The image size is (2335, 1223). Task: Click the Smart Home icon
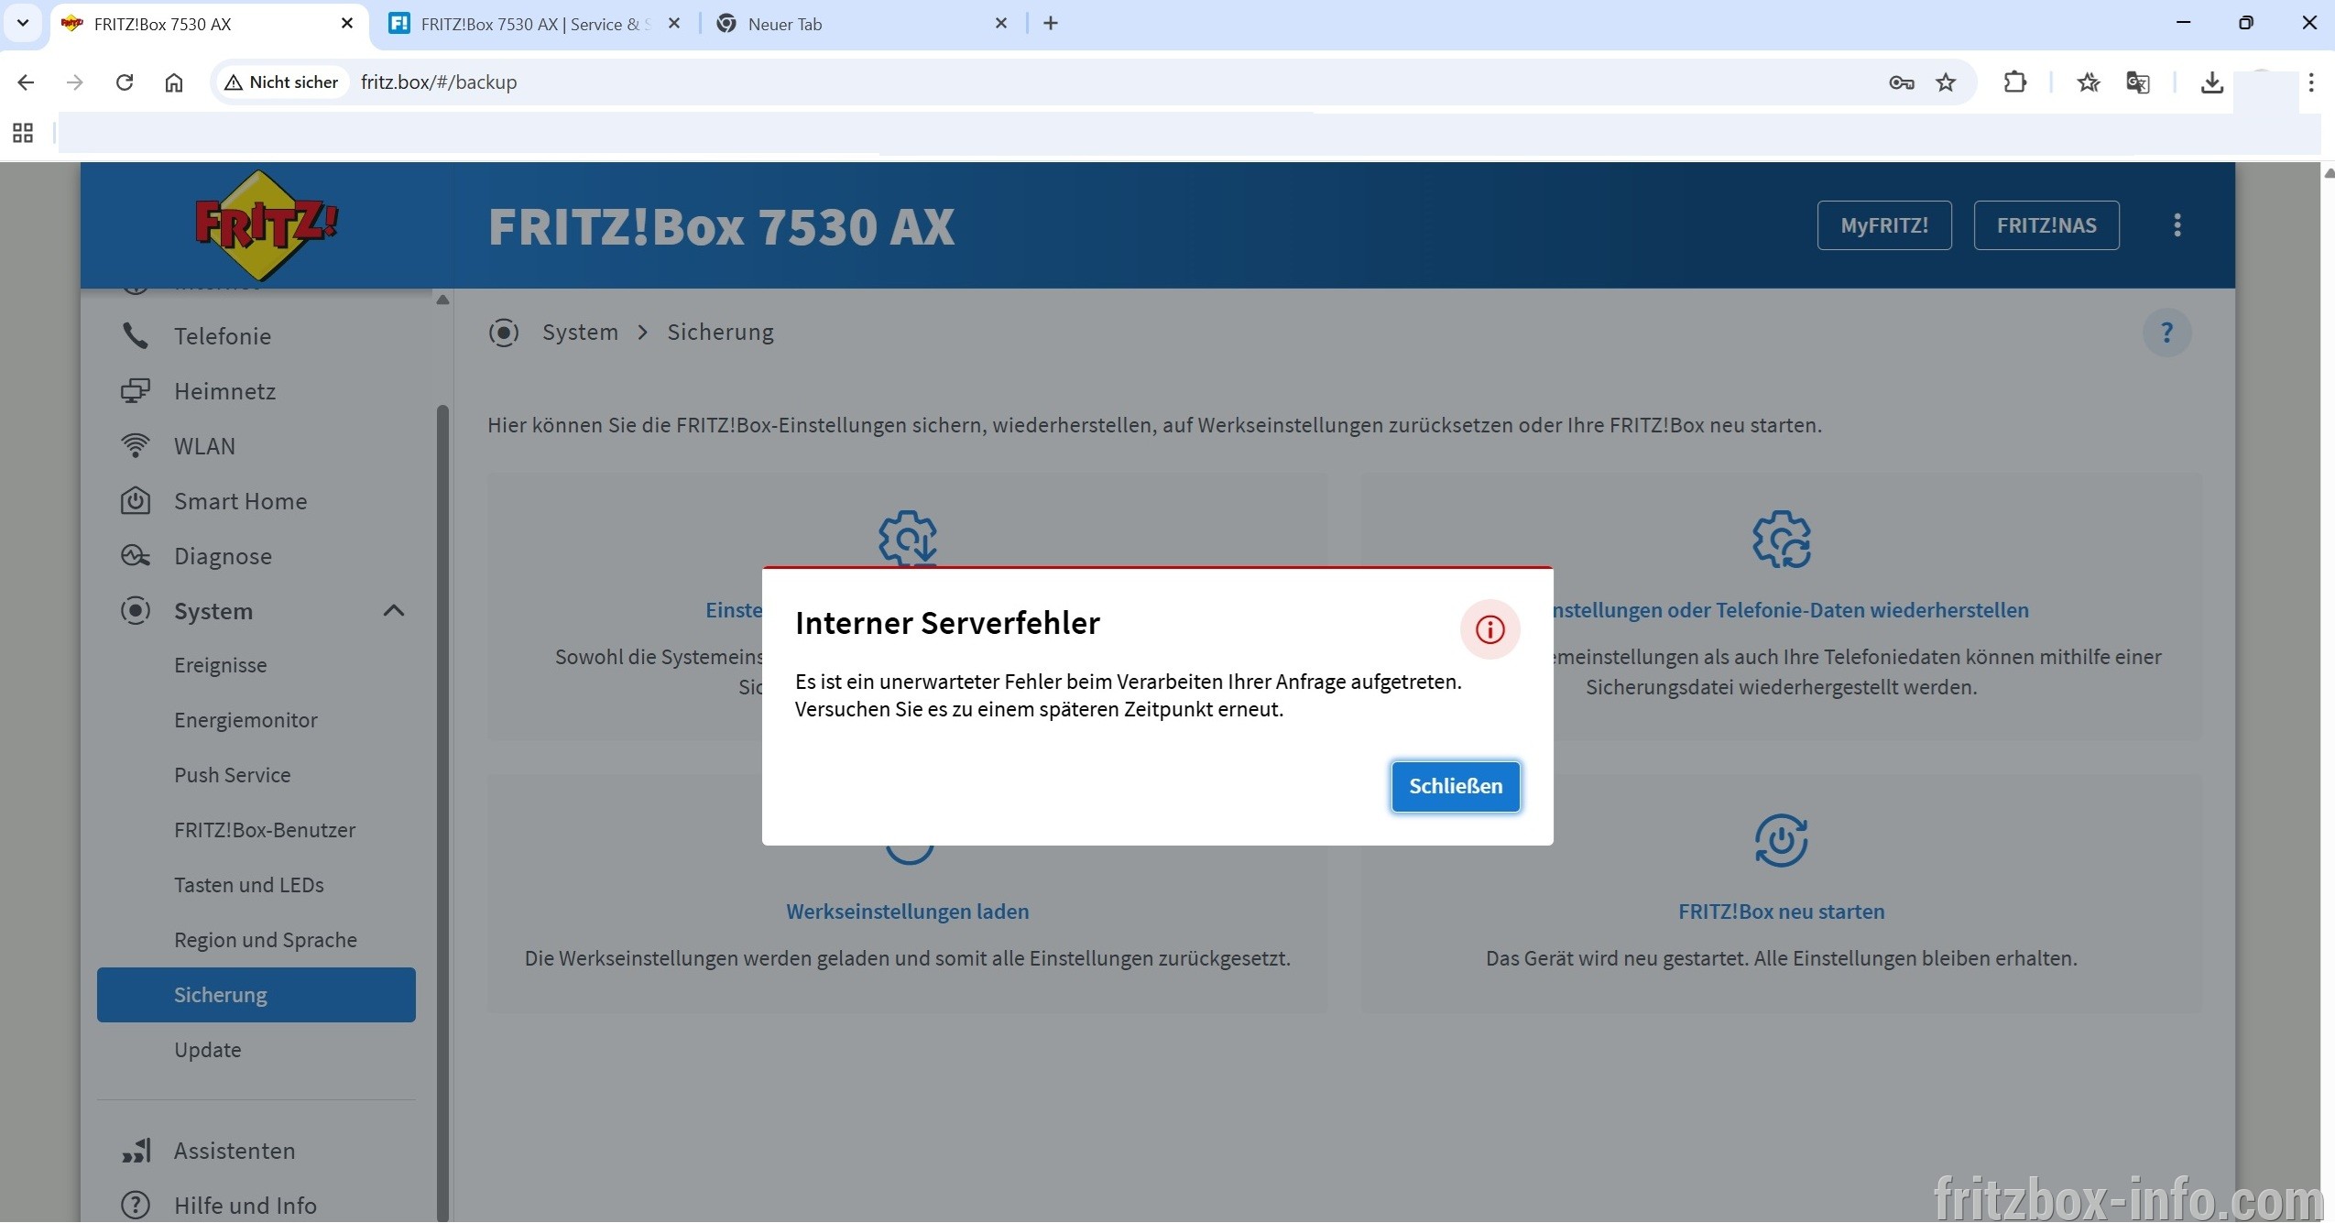136,501
